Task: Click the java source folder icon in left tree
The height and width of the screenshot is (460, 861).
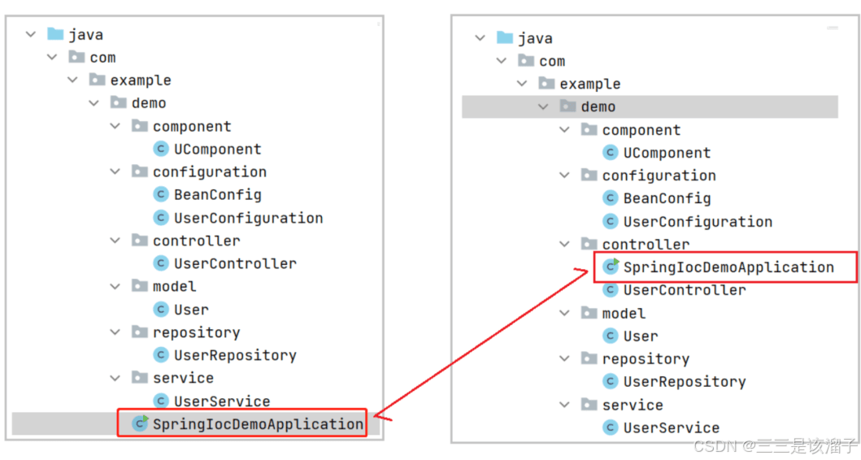Action: coord(55,34)
